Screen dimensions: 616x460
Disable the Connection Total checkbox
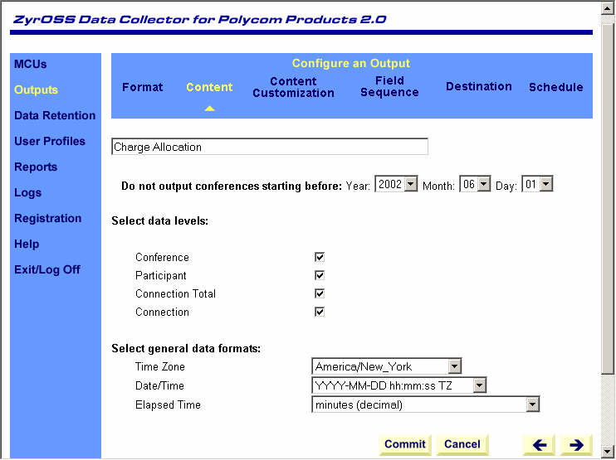[320, 293]
